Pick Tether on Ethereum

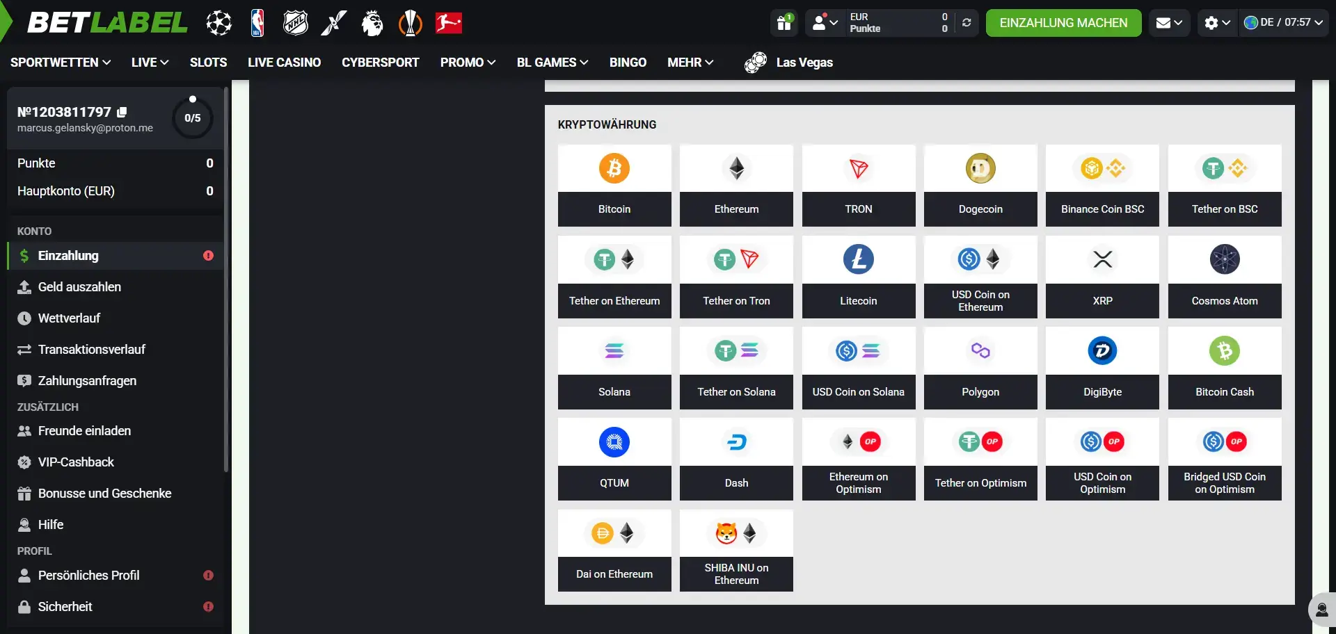coord(614,277)
